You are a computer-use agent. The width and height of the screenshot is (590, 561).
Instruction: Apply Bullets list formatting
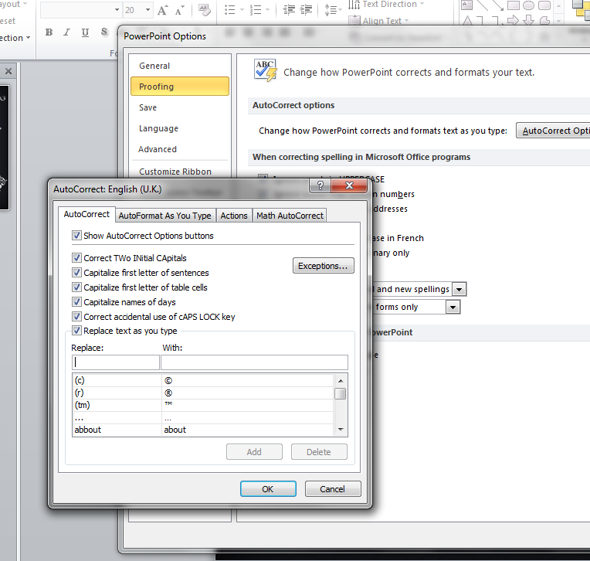(230, 10)
